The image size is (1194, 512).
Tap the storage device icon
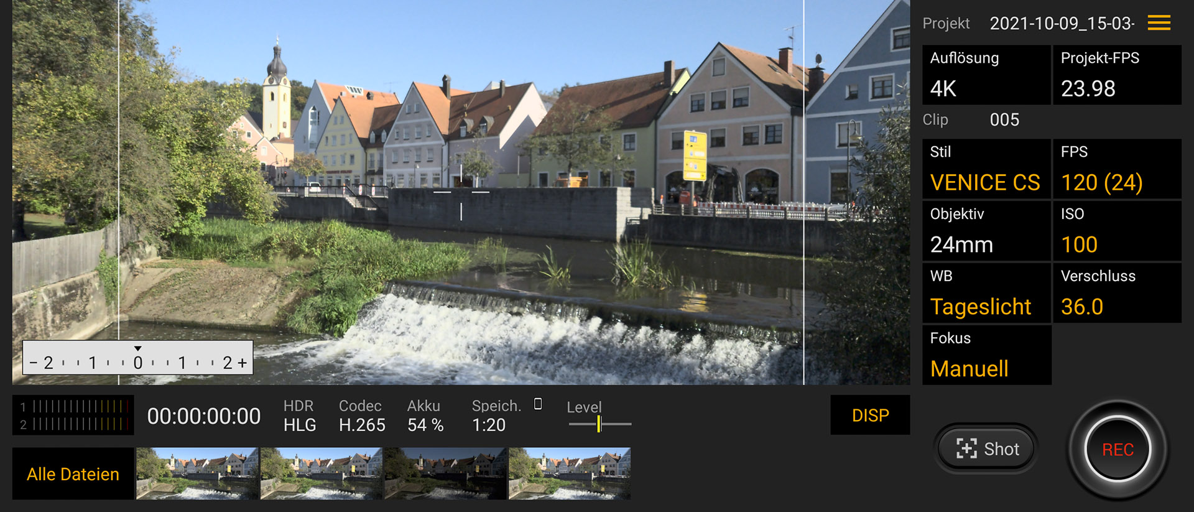click(x=538, y=404)
